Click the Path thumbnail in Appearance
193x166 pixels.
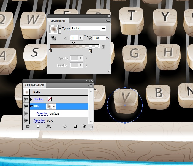27,92
